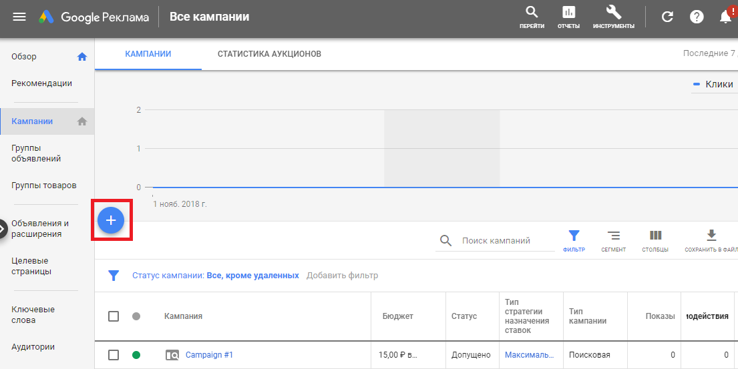Click the refresh icon in header

point(667,17)
